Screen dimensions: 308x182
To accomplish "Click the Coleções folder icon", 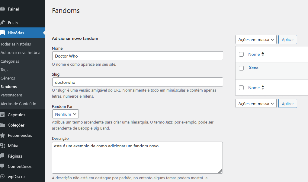I will click(x=2, y=125).
